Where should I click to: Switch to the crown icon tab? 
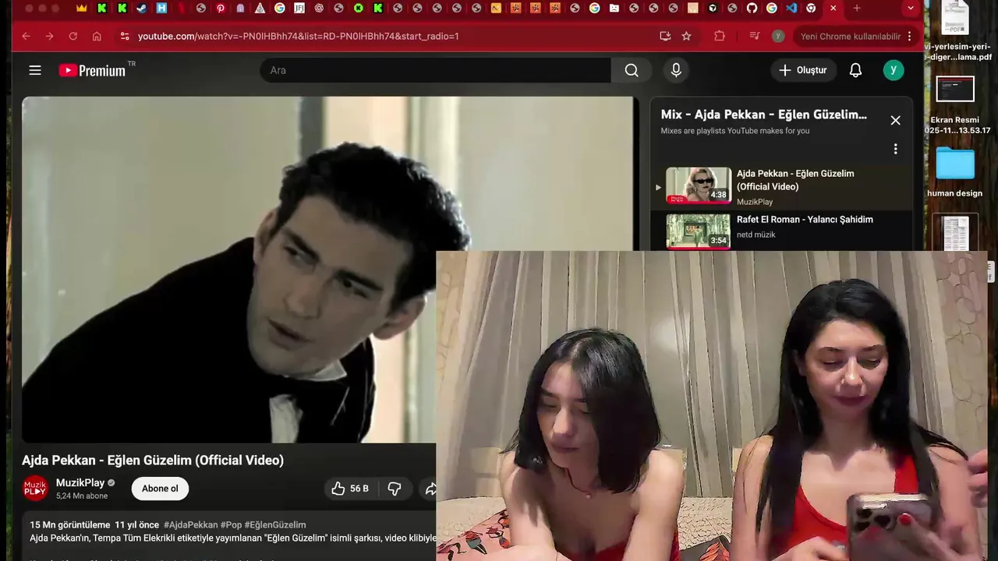[82, 8]
